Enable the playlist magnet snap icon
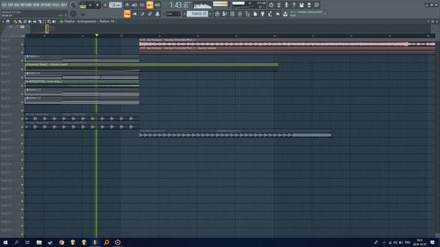440x247 pixels. [x=8, y=21]
